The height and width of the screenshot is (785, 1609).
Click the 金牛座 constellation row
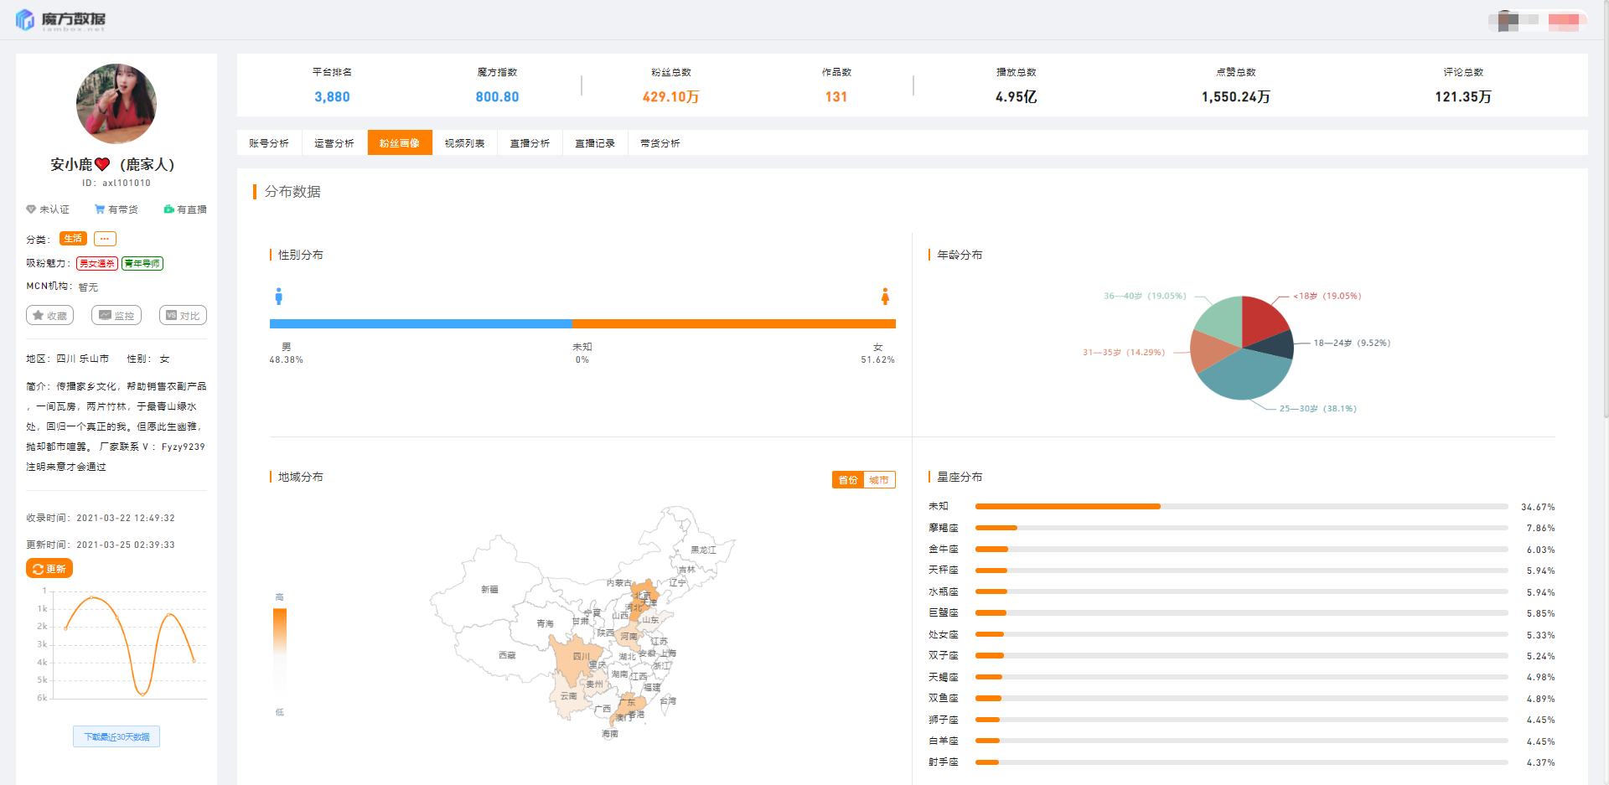pos(1241,550)
